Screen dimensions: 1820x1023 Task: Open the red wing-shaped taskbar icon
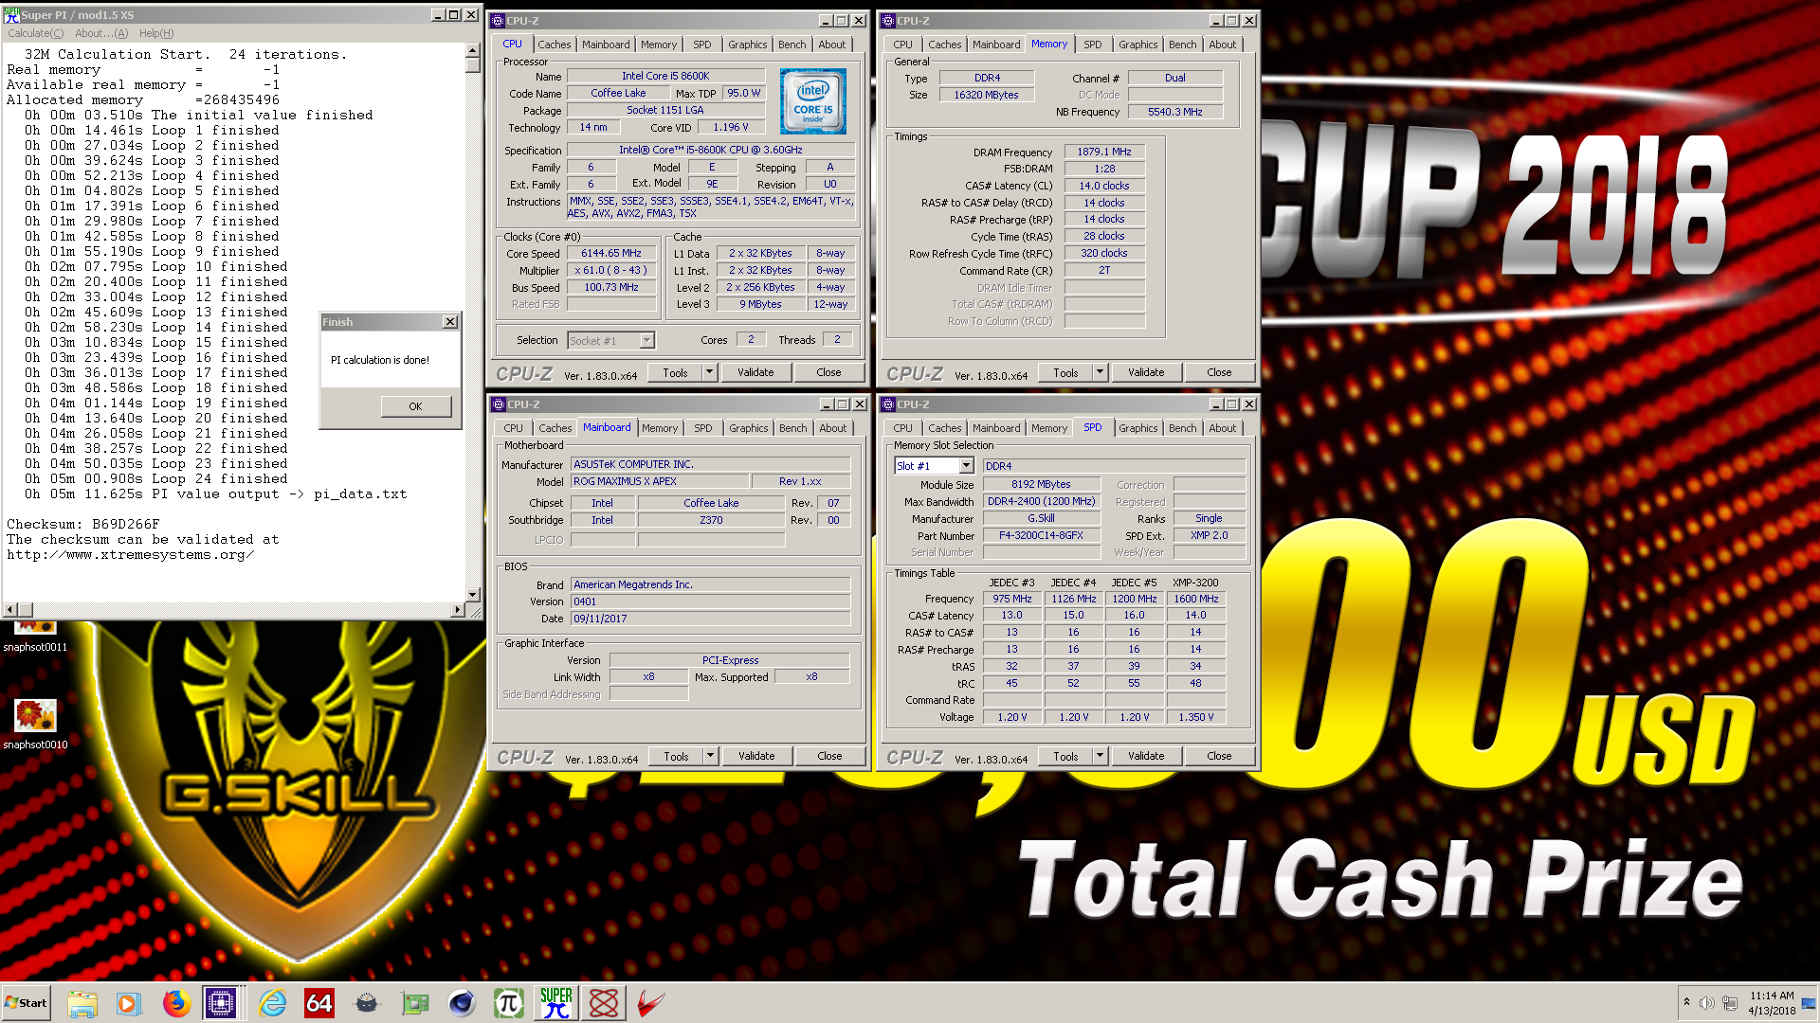[x=650, y=1003]
